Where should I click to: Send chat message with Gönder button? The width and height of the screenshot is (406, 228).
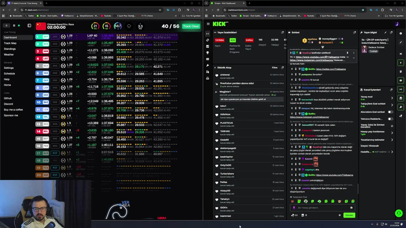[x=349, y=215]
